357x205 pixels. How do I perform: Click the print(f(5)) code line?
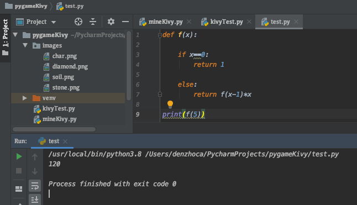click(183, 114)
